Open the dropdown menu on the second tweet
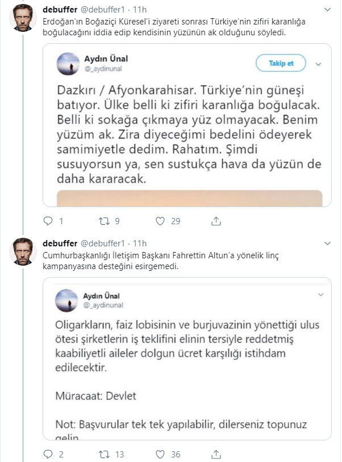Viewport: 342px width, 462px height. pos(328,243)
